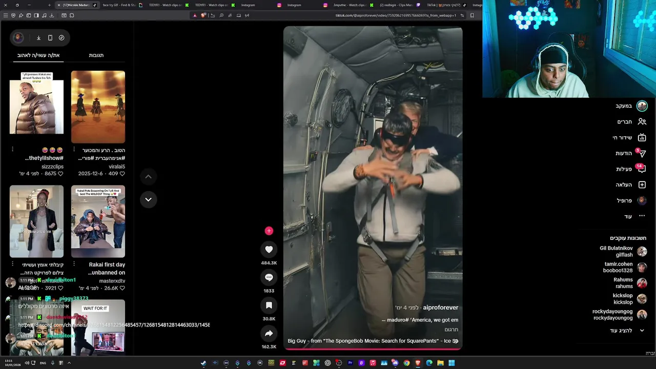Open the comments showing 1833
656x369 pixels.
point(269,277)
